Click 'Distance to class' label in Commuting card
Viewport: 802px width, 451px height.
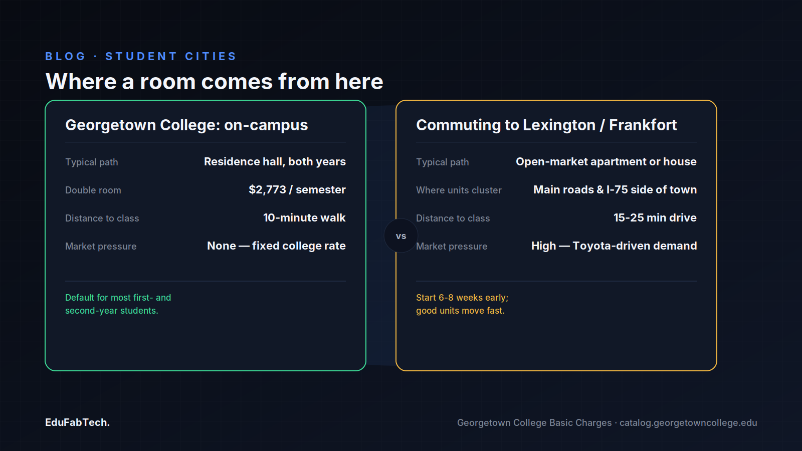click(453, 218)
